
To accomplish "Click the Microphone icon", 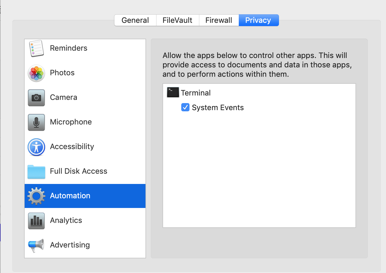I will click(36, 122).
